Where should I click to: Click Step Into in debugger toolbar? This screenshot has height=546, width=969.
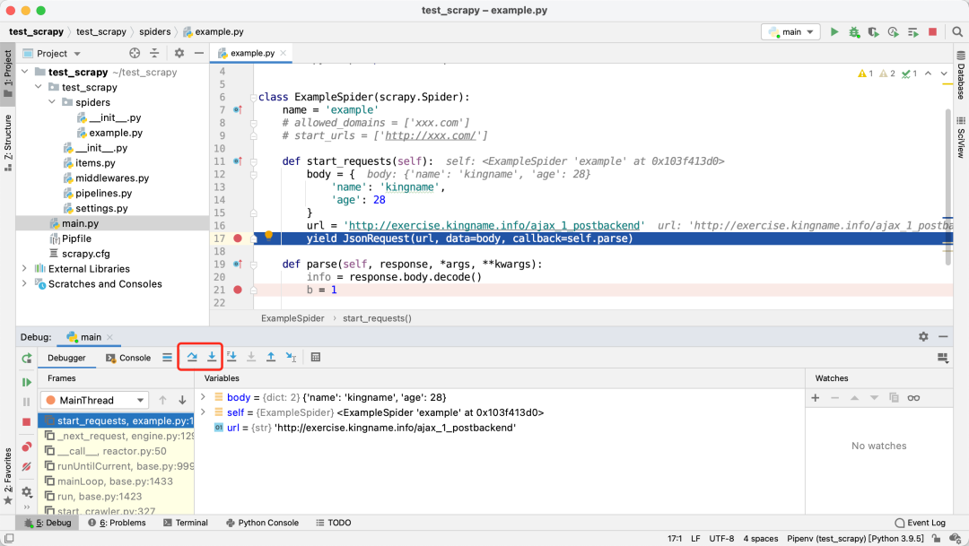(212, 357)
